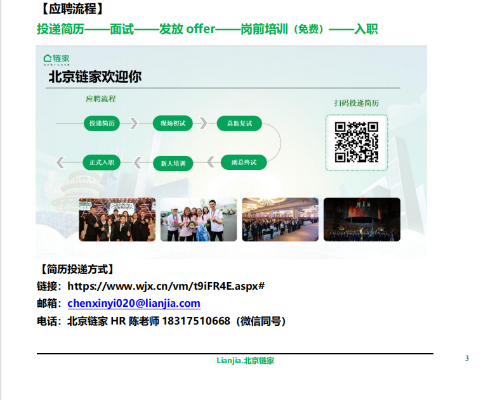Click the outdoor marathon team photo
The width and height of the screenshot is (502, 400).
(199, 219)
